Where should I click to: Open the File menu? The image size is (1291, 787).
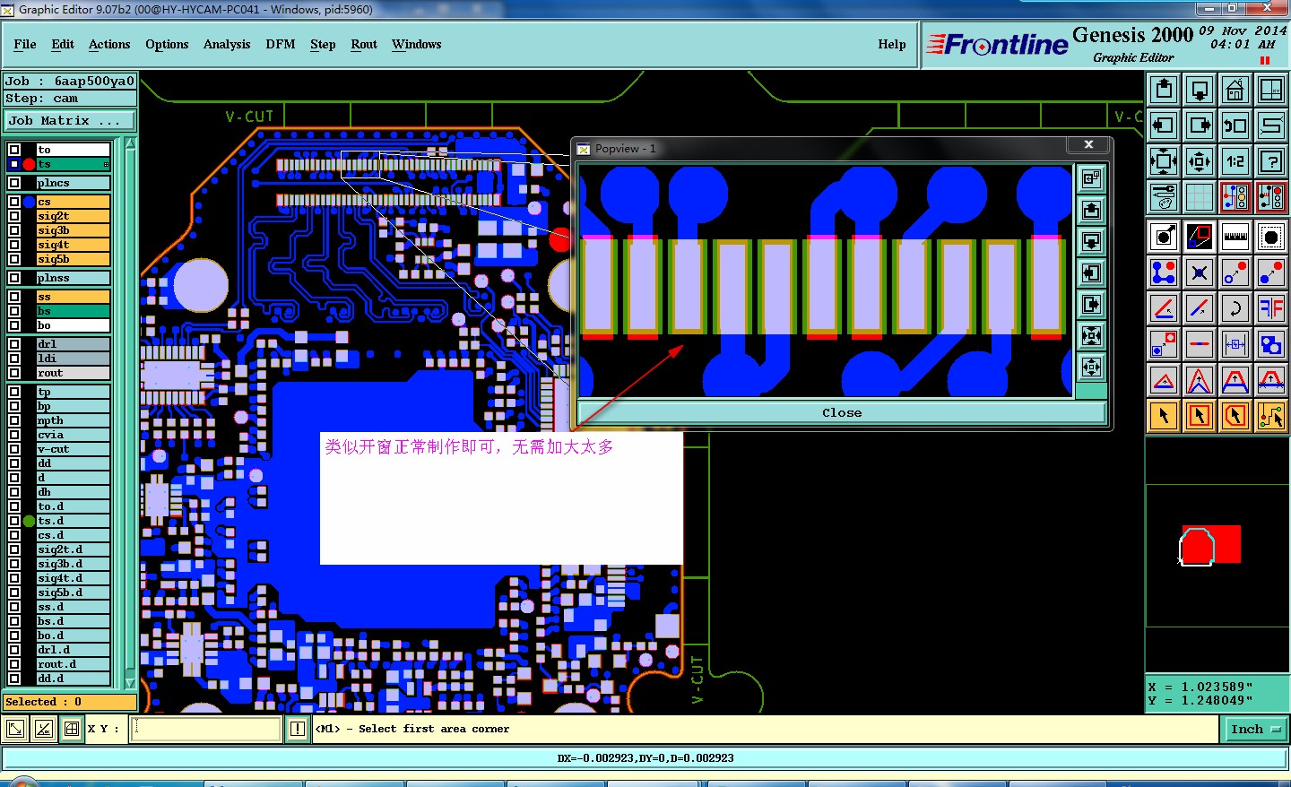(25, 44)
